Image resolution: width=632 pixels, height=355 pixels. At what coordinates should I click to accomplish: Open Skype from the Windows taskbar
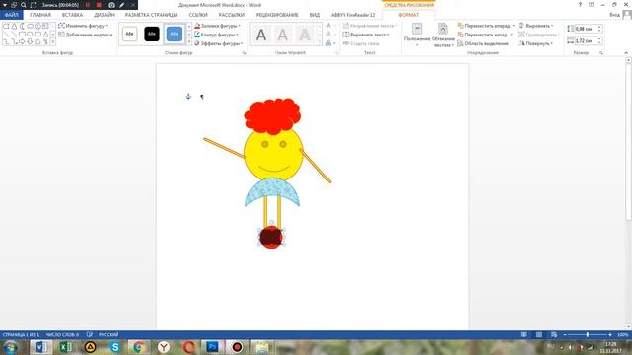click(x=115, y=347)
